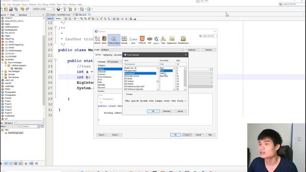
Task: Select the Fonts & Colors category
Action: coord(114,40)
